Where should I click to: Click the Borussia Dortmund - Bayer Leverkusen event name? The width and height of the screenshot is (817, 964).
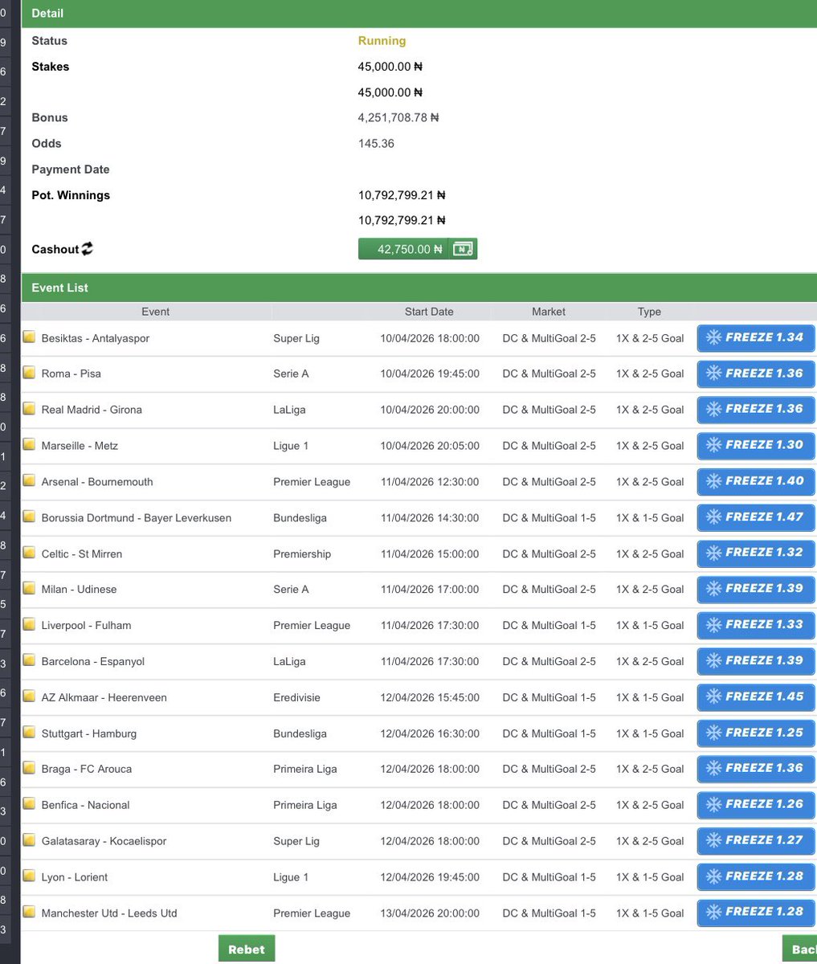point(137,517)
